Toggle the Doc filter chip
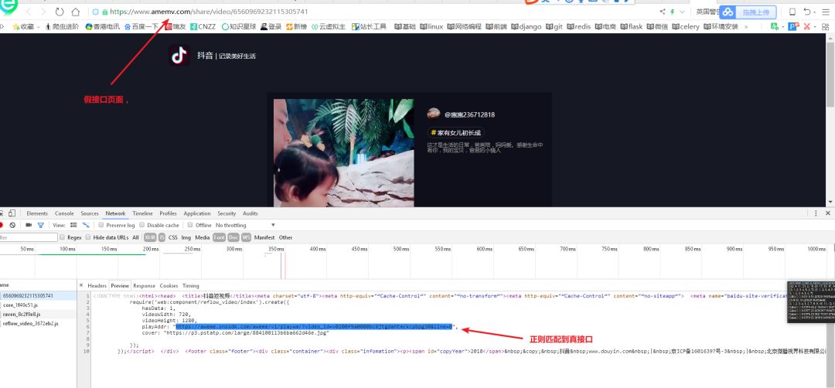835x388 pixels. tap(233, 237)
